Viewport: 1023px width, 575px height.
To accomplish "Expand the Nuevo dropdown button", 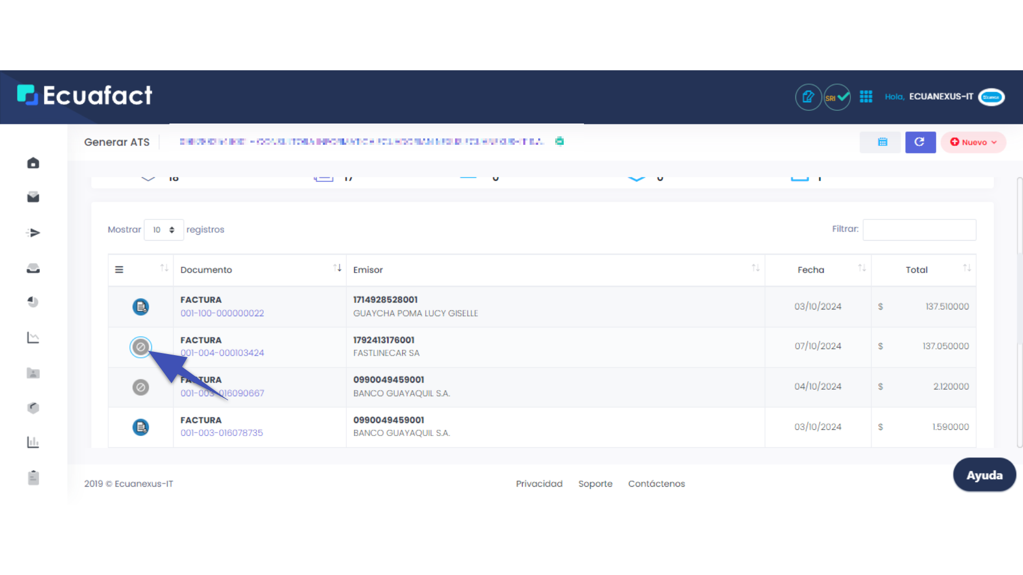I will click(x=973, y=142).
